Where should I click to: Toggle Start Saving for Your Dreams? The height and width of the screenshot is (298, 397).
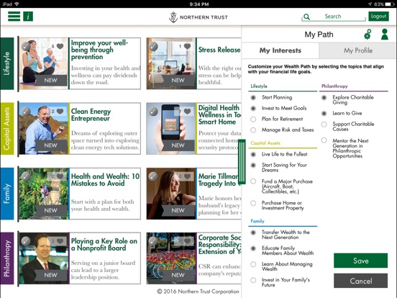(x=253, y=166)
